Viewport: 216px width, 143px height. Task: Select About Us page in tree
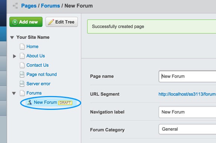[x=36, y=56]
